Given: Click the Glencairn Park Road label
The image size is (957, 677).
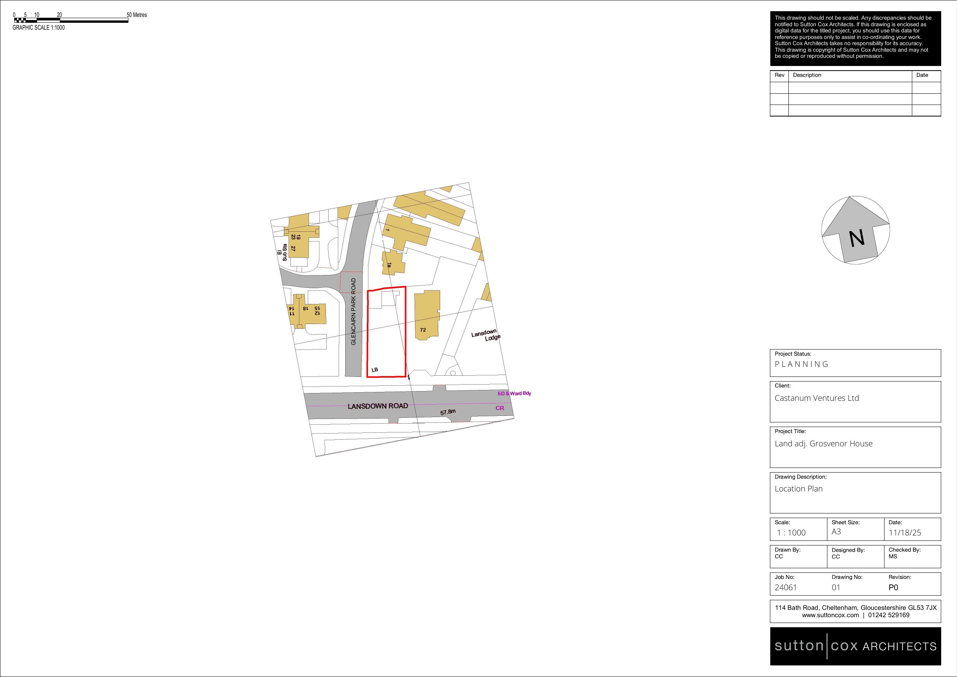Looking at the screenshot, I should (x=353, y=311).
